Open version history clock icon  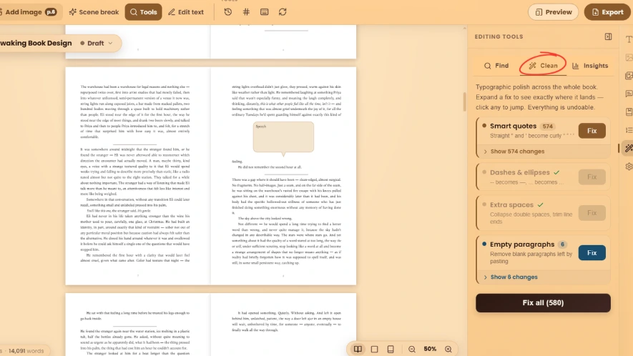coord(228,12)
